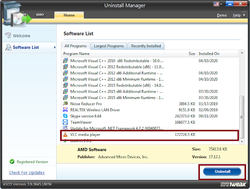The image size is (250, 189).
Task: Click the Uninstall Manager box logo
Action: click(17, 14)
